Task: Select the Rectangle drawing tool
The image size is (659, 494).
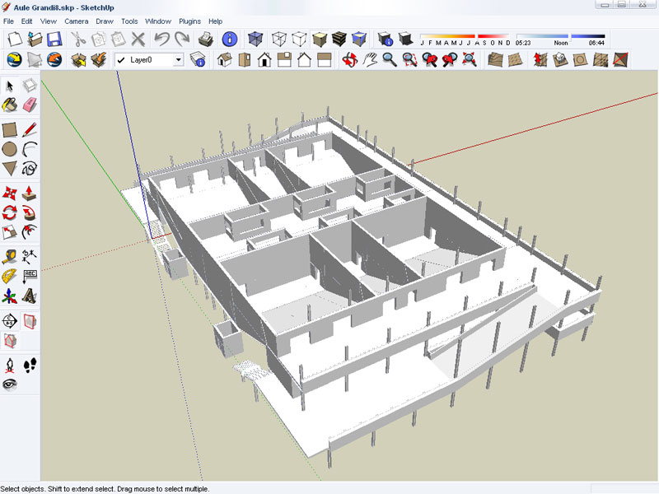Action: (x=10, y=129)
